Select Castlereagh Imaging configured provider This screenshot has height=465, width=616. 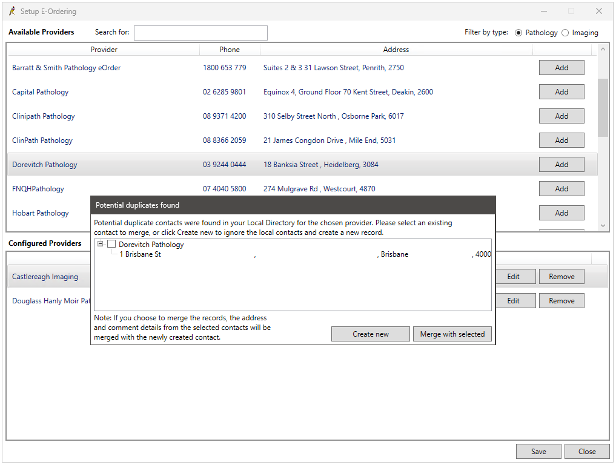tap(45, 277)
